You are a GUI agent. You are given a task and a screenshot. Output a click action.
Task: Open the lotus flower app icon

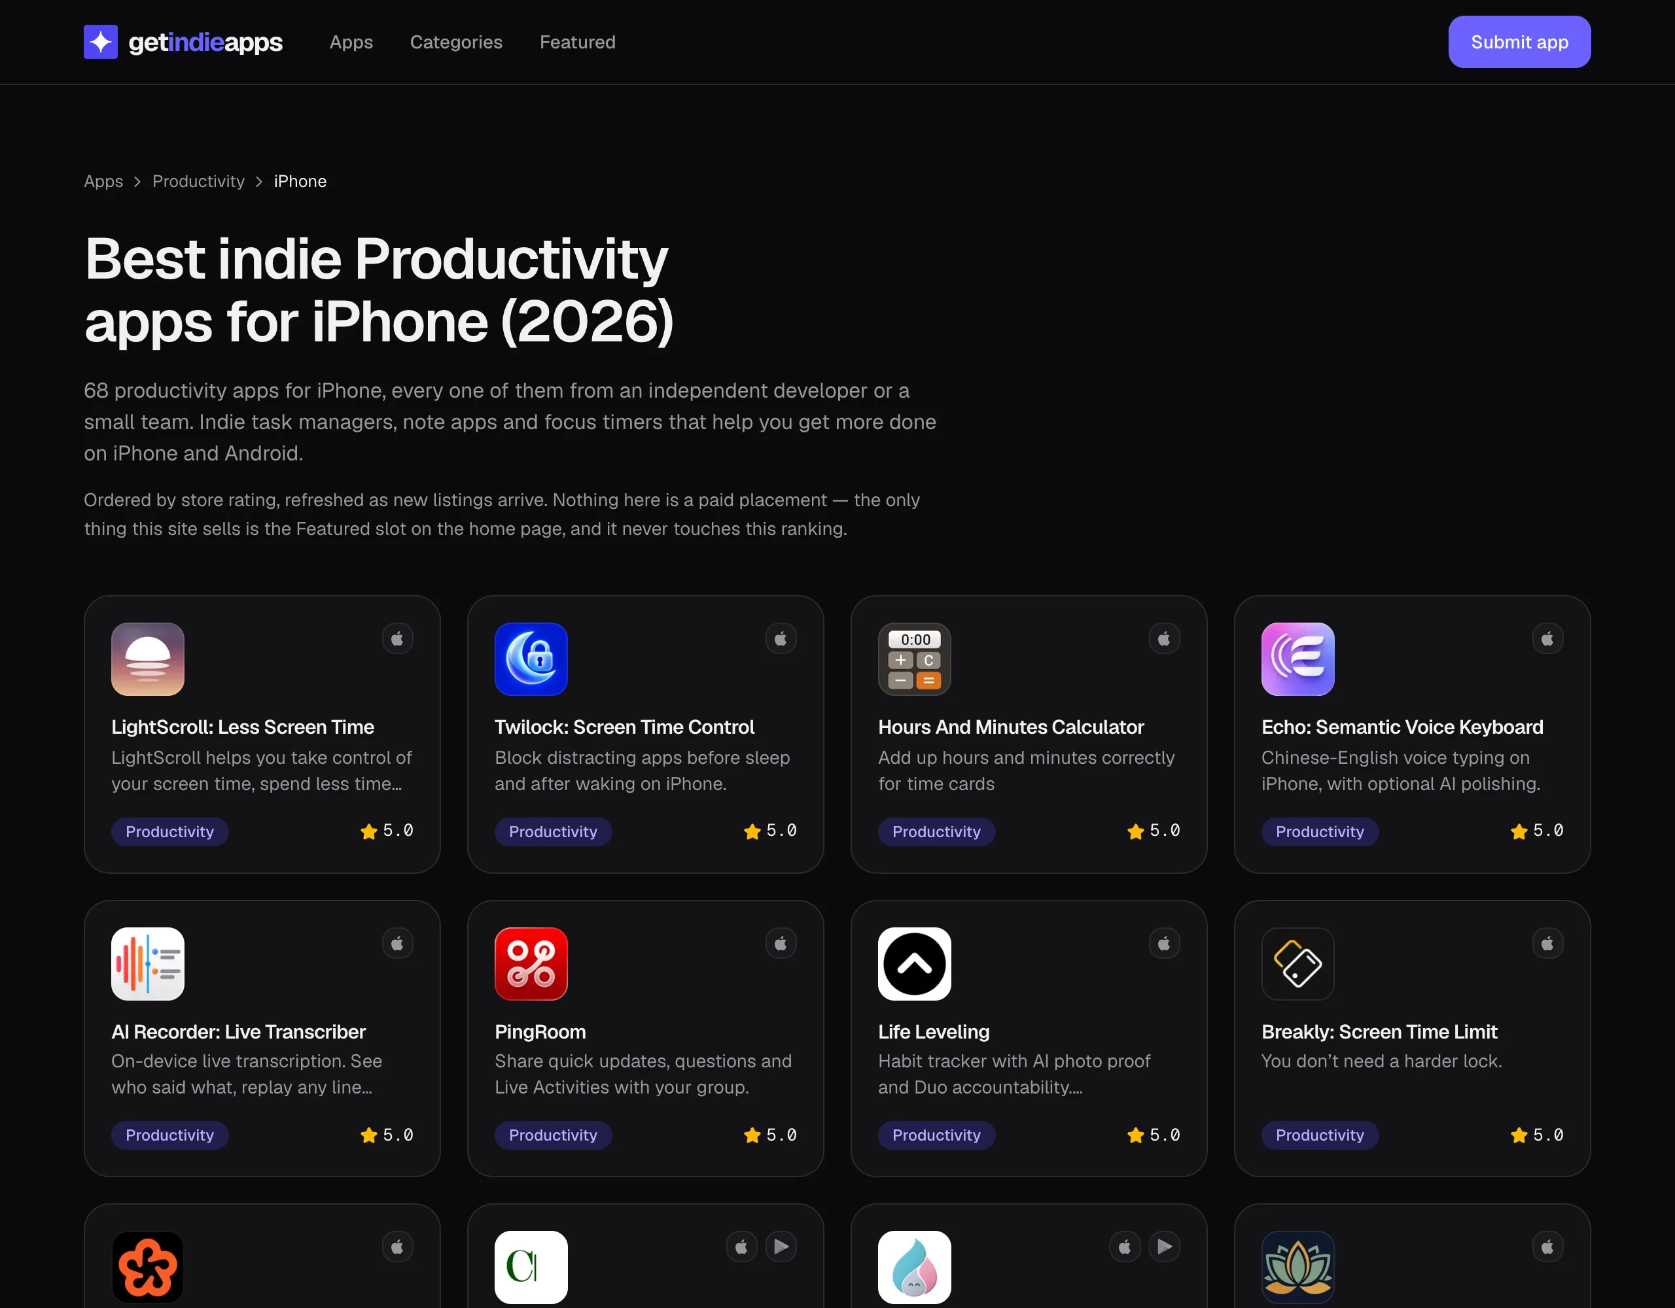coord(1297,1267)
